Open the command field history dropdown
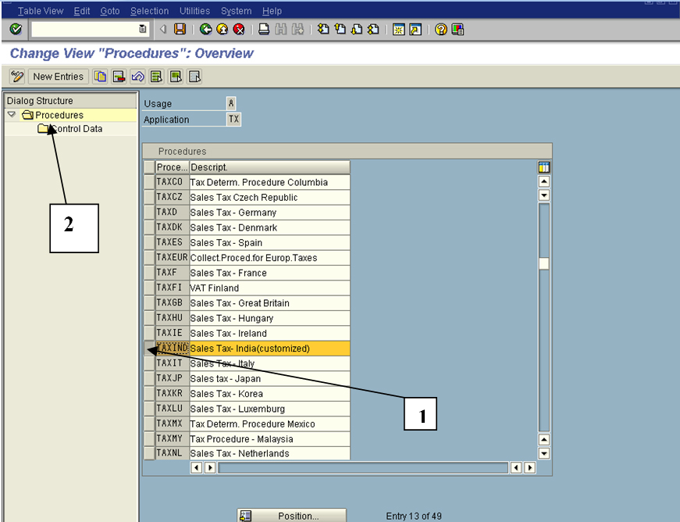This screenshot has width=680, height=522. pyautogui.click(x=142, y=29)
